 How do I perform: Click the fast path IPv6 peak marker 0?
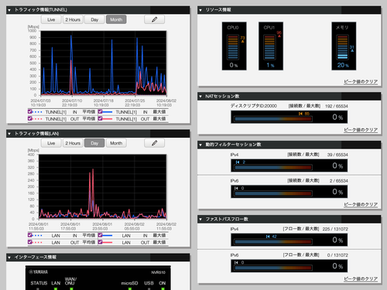tap(239, 262)
